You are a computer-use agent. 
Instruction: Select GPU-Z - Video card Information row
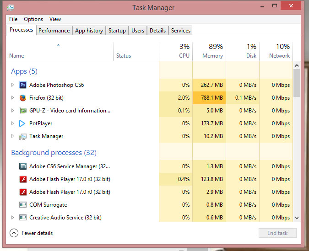click(x=70, y=111)
